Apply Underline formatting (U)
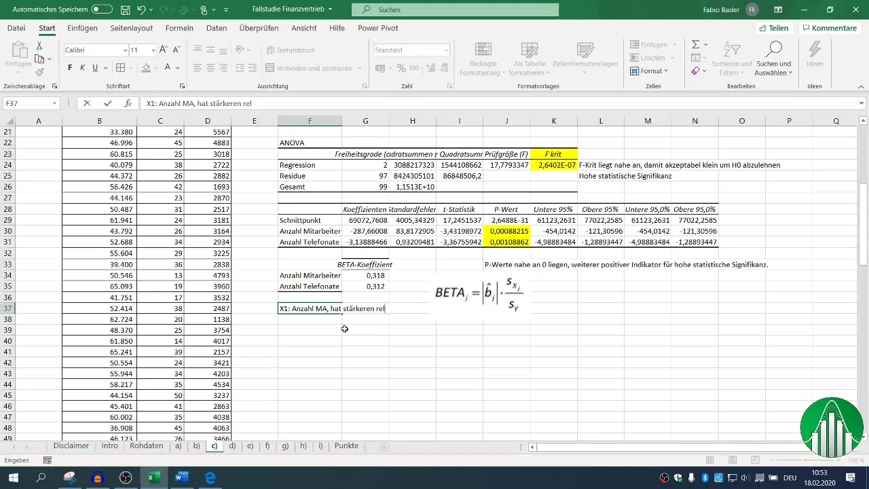The height and width of the screenshot is (489, 869). click(x=95, y=68)
